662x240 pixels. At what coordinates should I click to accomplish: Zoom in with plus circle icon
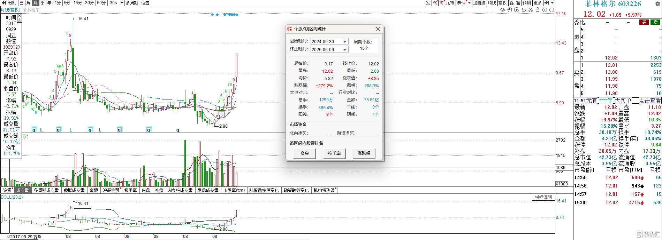pyautogui.click(x=545, y=10)
